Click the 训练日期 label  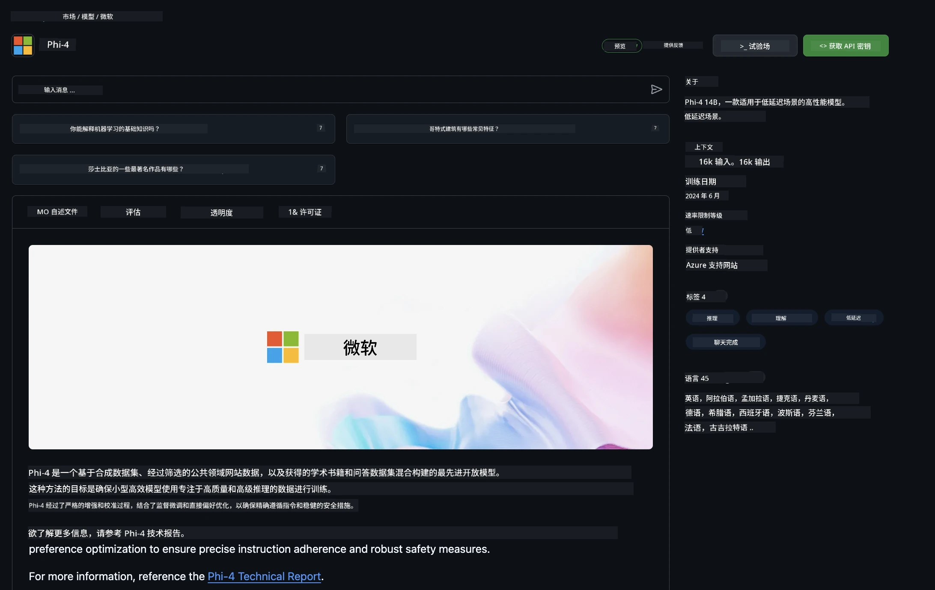(701, 181)
